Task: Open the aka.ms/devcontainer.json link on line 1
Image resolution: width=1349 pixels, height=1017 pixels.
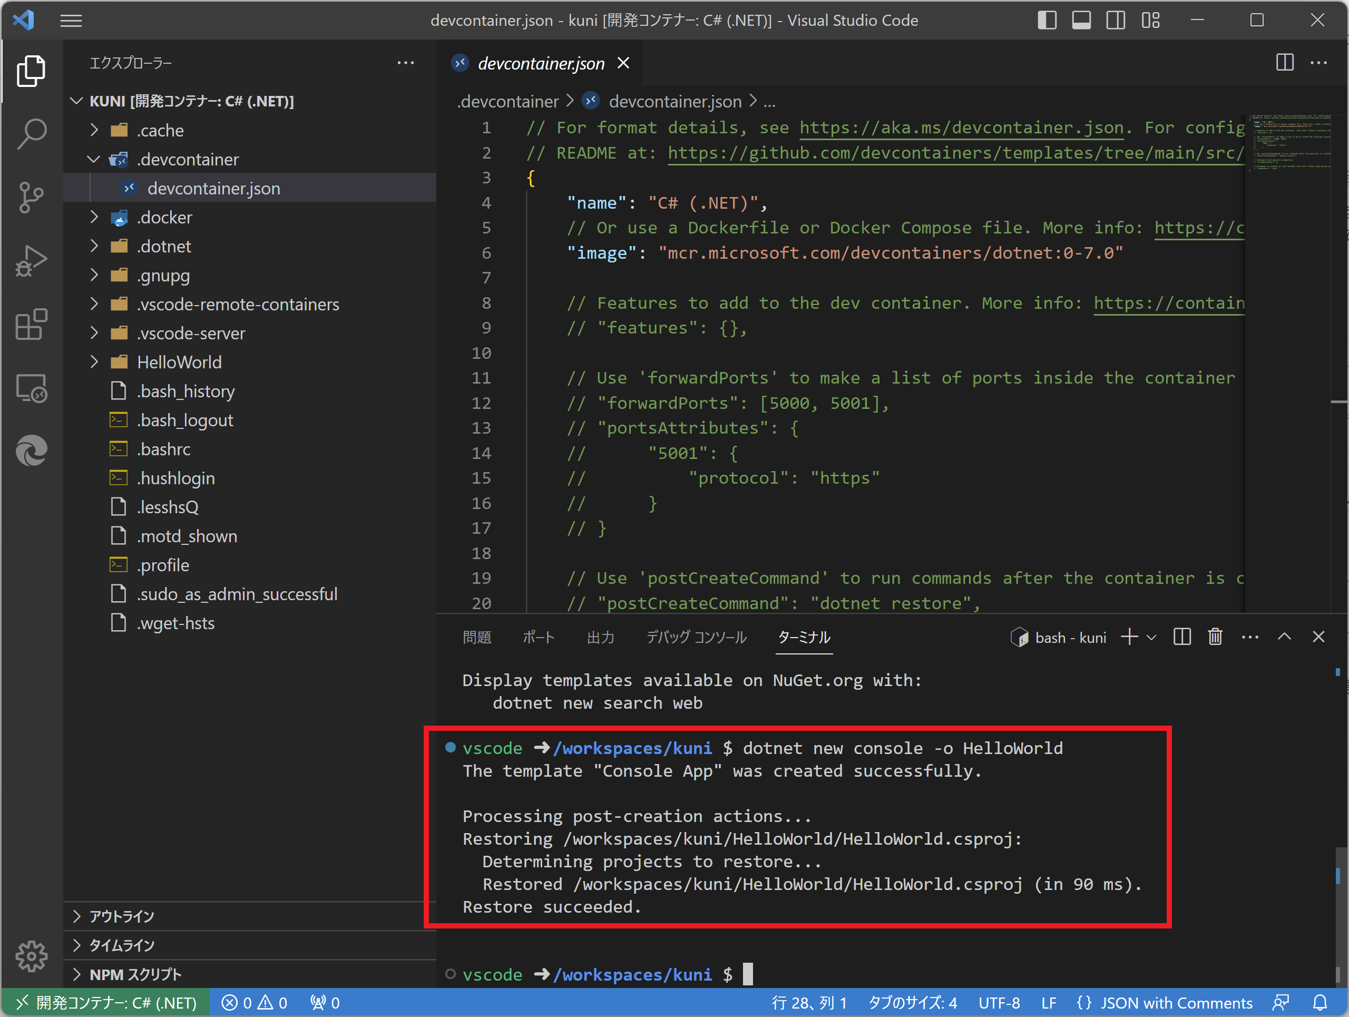Action: 961,128
